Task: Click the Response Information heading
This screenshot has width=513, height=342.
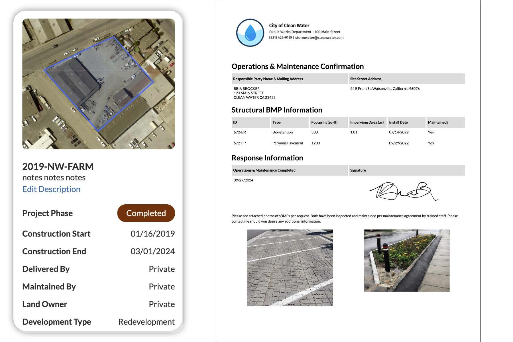Action: pyautogui.click(x=267, y=158)
